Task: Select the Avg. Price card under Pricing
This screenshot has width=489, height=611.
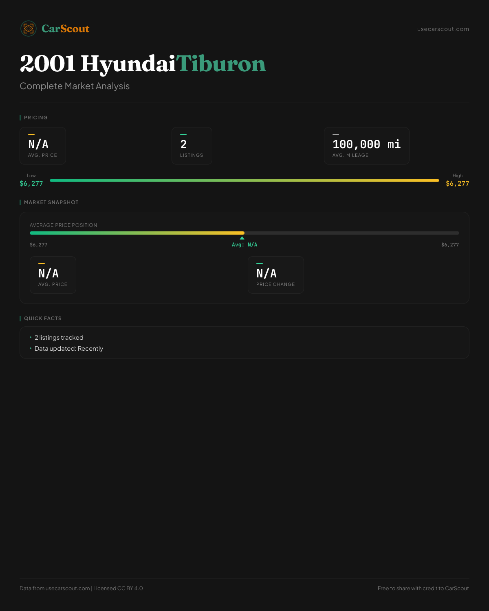Action: (x=43, y=146)
